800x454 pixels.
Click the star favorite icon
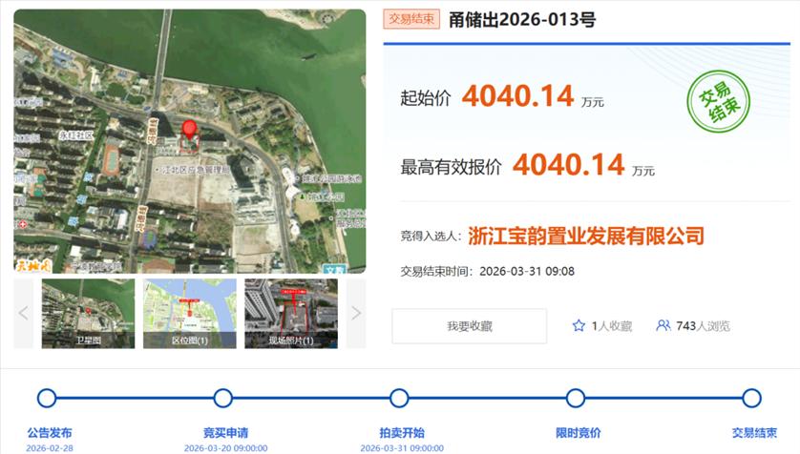(x=579, y=326)
